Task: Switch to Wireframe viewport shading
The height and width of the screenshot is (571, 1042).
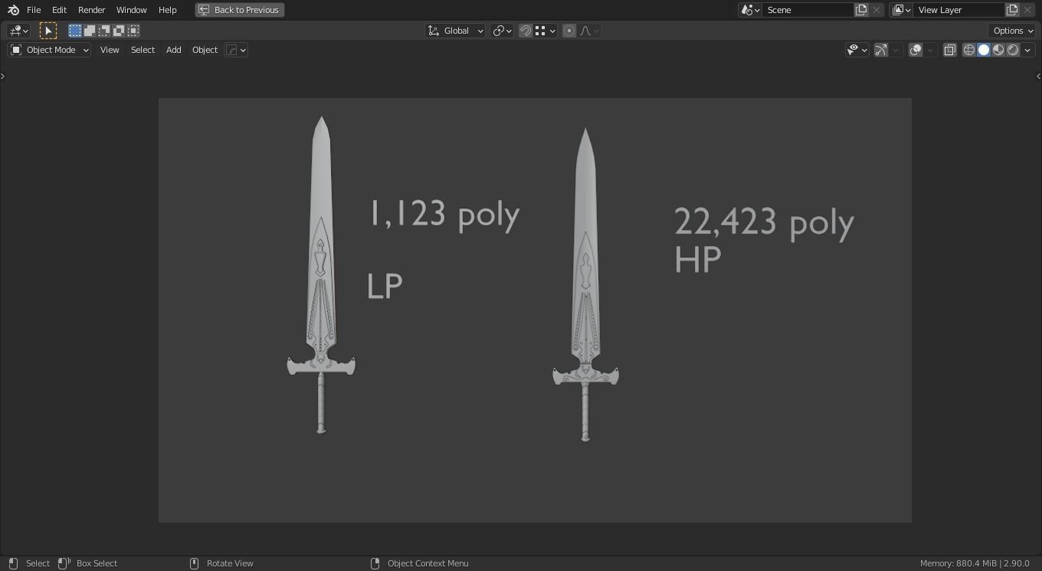Action: click(x=968, y=49)
